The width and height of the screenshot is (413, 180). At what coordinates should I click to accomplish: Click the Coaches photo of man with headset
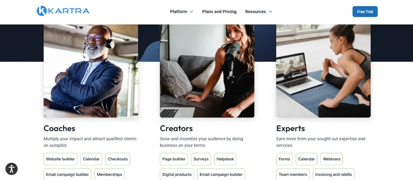[x=91, y=71]
